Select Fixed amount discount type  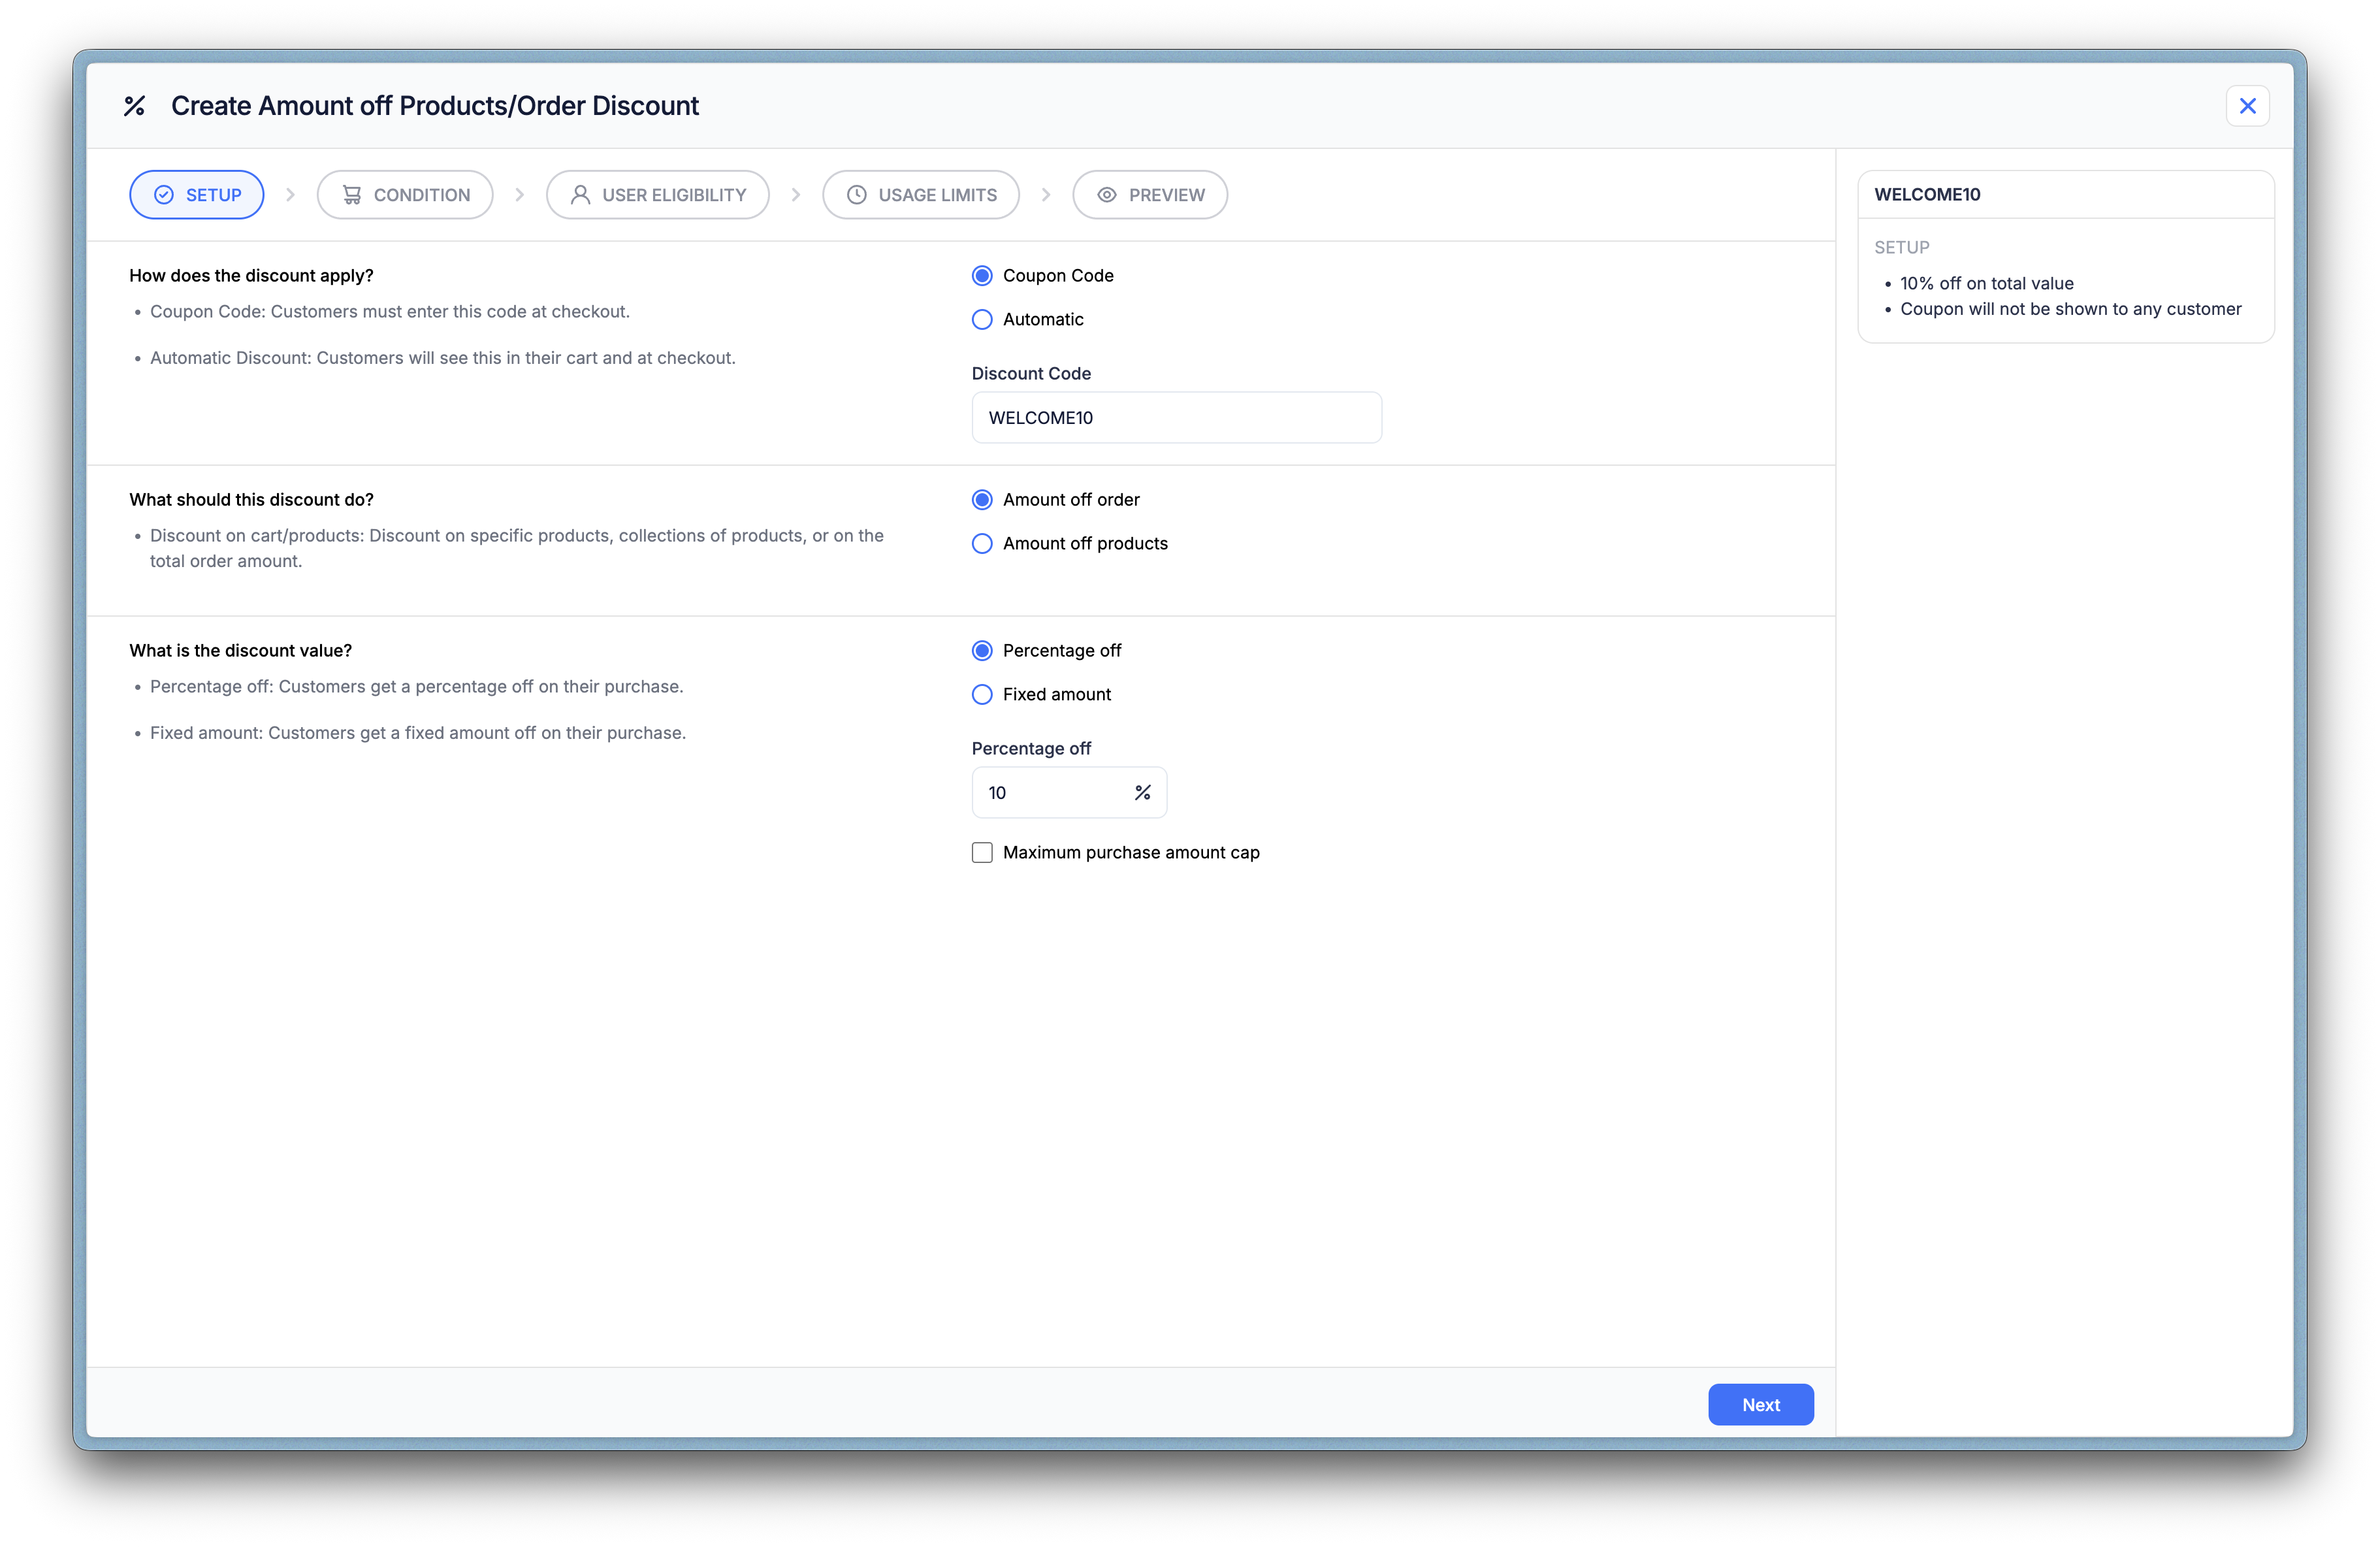point(982,694)
